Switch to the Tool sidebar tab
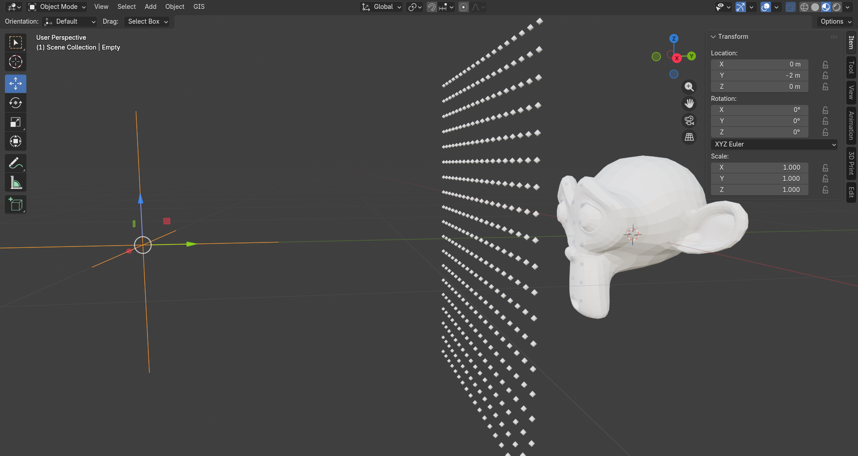This screenshot has width=858, height=456. tap(851, 67)
